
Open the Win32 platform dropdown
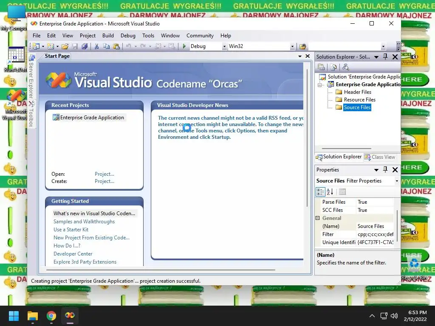pyautogui.click(x=292, y=47)
